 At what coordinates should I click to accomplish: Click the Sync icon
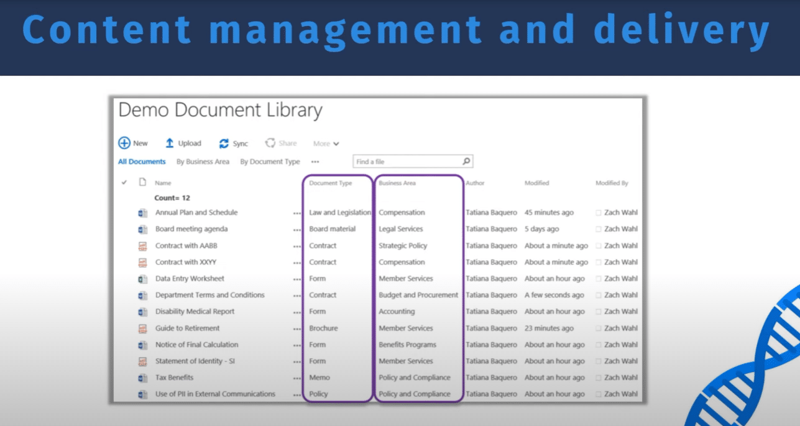224,143
